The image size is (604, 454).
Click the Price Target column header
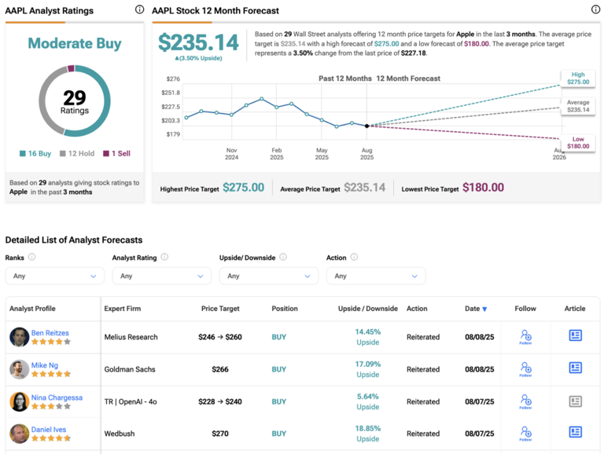220,309
